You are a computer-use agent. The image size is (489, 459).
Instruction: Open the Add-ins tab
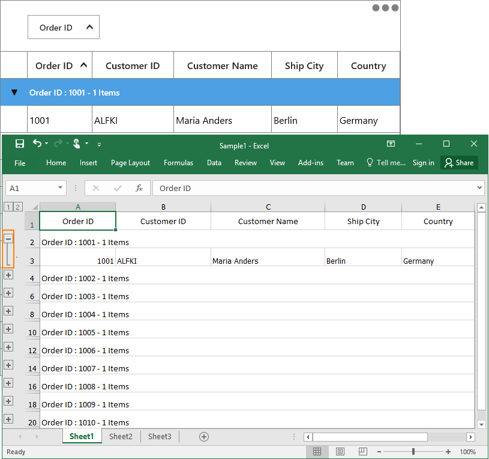(311, 163)
